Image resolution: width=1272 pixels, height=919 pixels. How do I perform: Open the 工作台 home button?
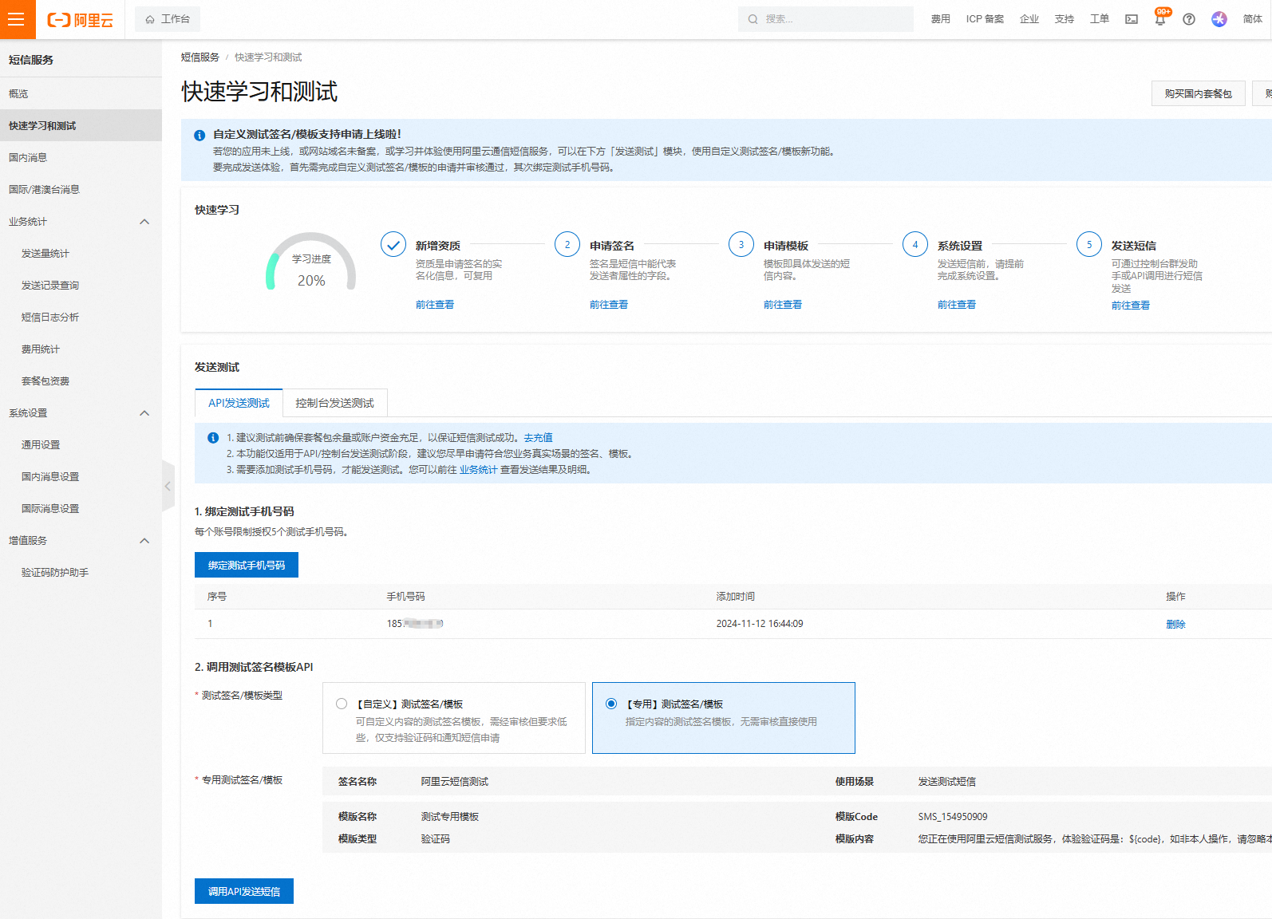point(168,19)
